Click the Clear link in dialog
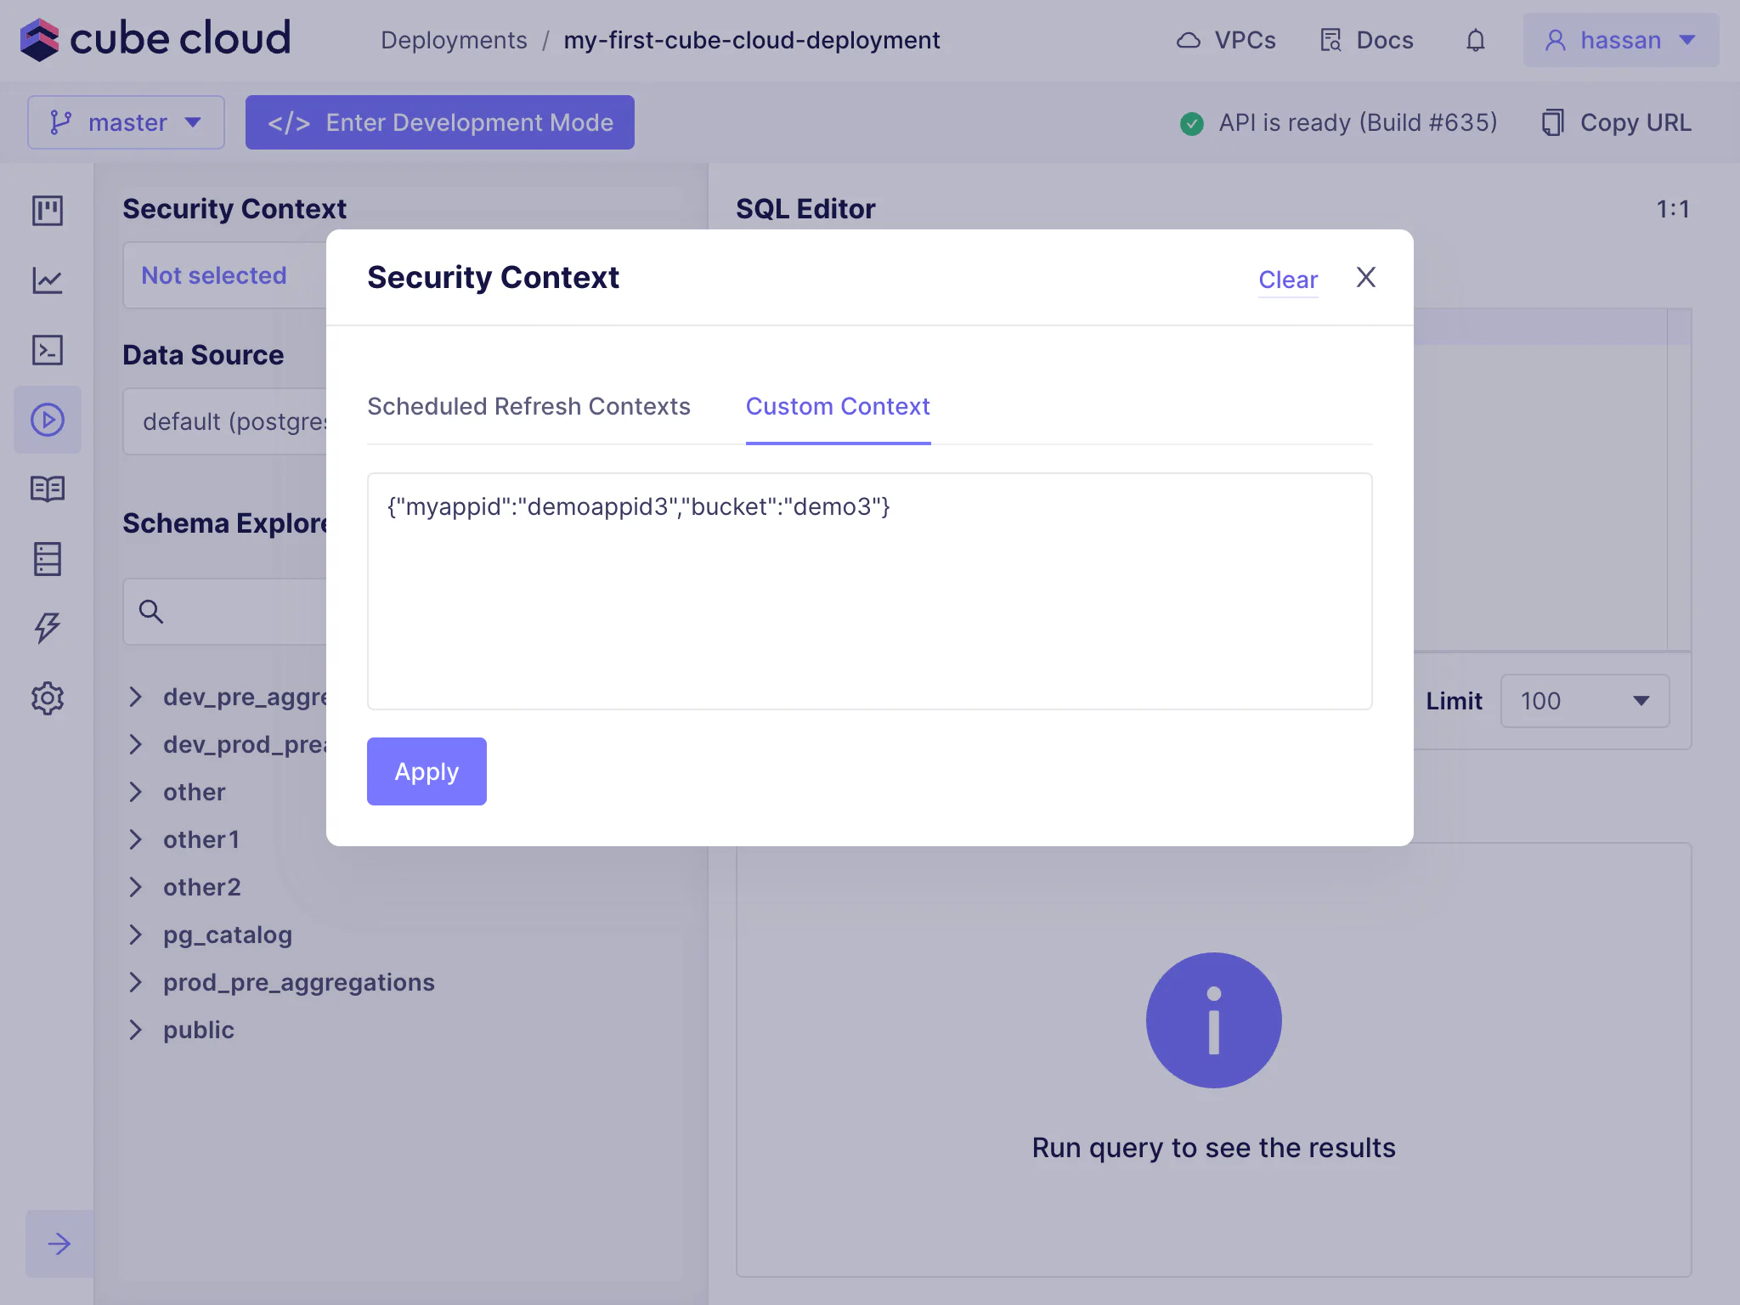The height and width of the screenshot is (1305, 1740). tap(1288, 280)
